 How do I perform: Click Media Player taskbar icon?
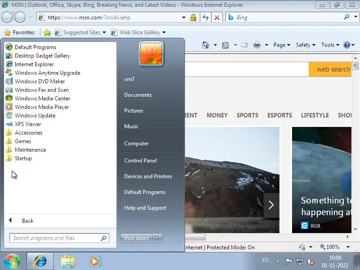(94, 261)
